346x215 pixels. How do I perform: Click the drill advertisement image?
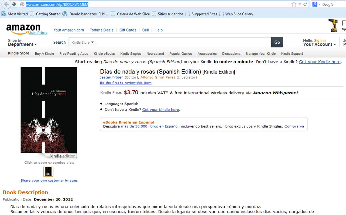[333, 26]
